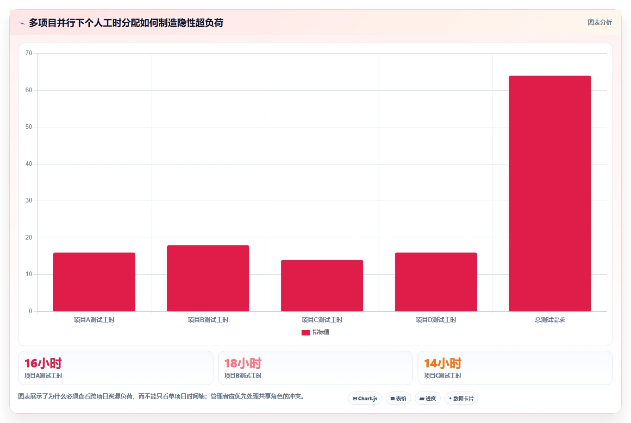Click the 项目B测试工时 x-axis label
Screen dimensions: 631x423
208,320
